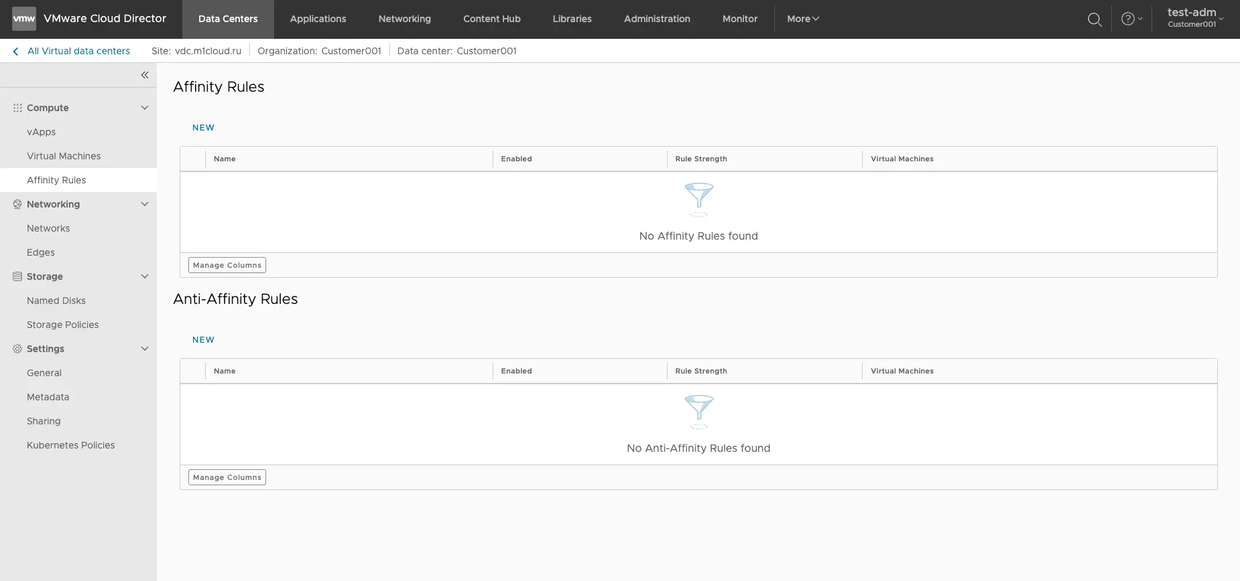Image resolution: width=1240 pixels, height=581 pixels.
Task: Sort Affinity Rules by Enabled column
Action: [516, 159]
